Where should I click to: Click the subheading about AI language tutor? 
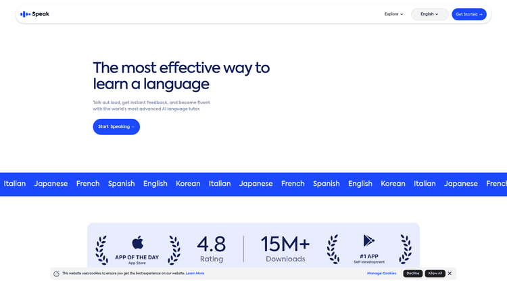[x=151, y=105]
